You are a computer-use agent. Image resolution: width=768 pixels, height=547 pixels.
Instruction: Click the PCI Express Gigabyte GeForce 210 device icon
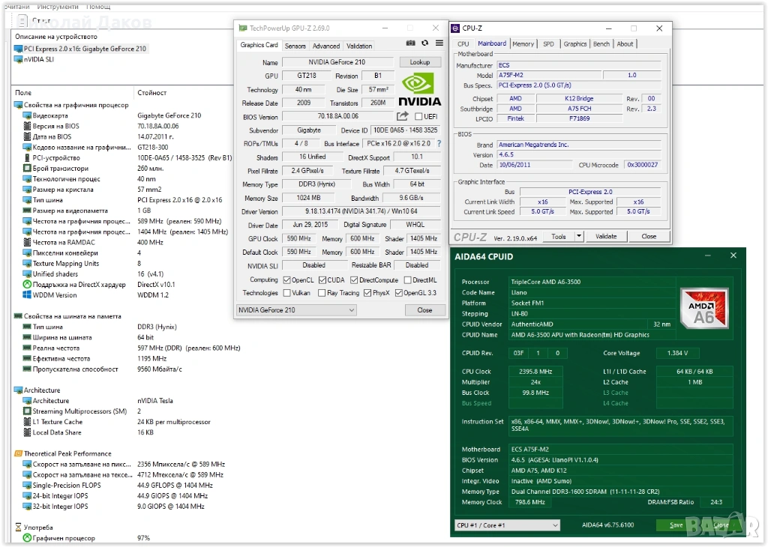point(18,49)
